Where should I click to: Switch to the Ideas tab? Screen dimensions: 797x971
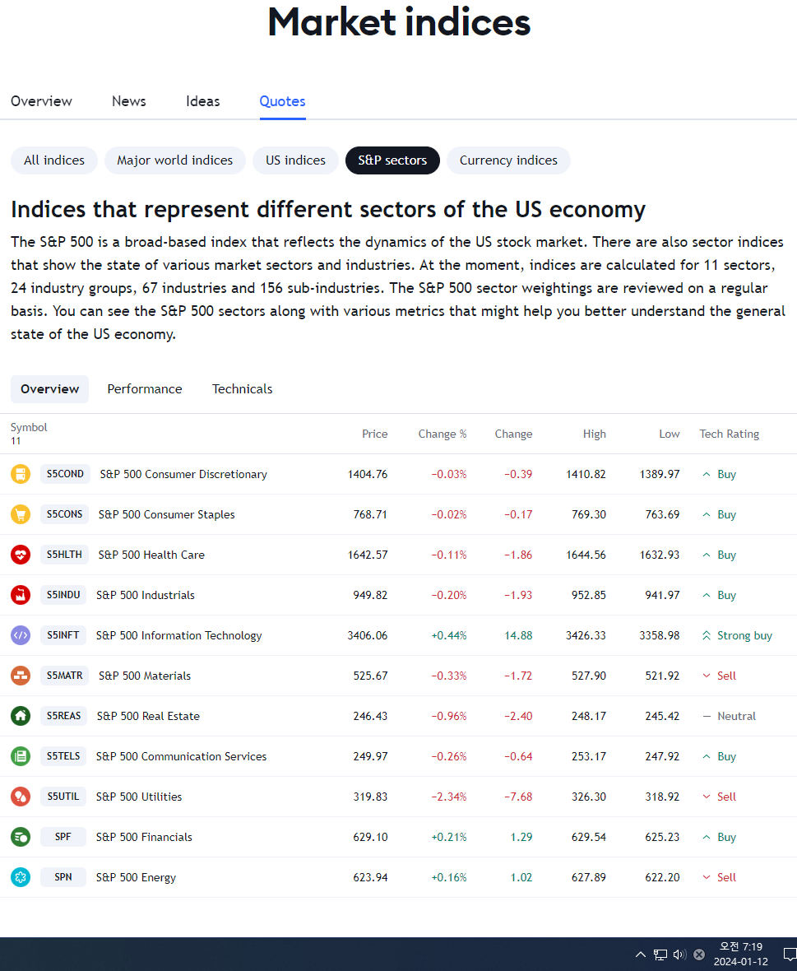coord(203,101)
